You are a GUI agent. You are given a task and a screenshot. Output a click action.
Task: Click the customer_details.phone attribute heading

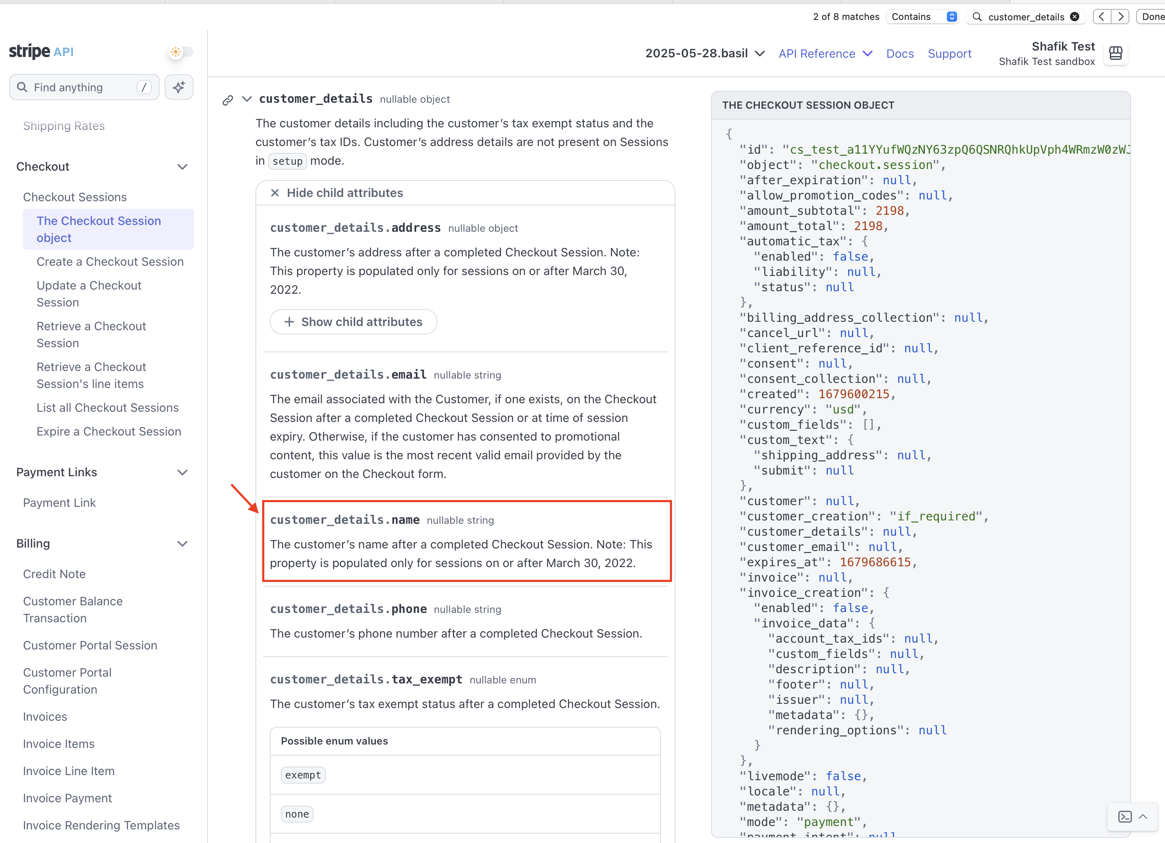pyautogui.click(x=348, y=609)
